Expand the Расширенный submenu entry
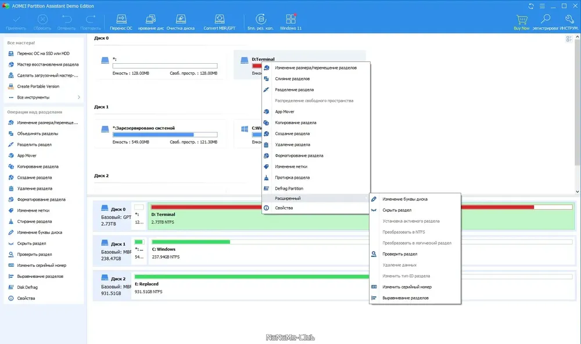 315,198
